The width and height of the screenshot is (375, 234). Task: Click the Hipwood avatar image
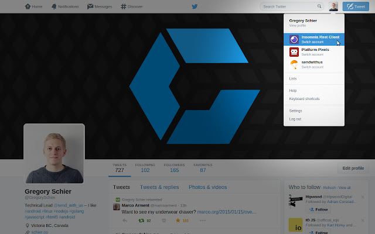click(295, 201)
